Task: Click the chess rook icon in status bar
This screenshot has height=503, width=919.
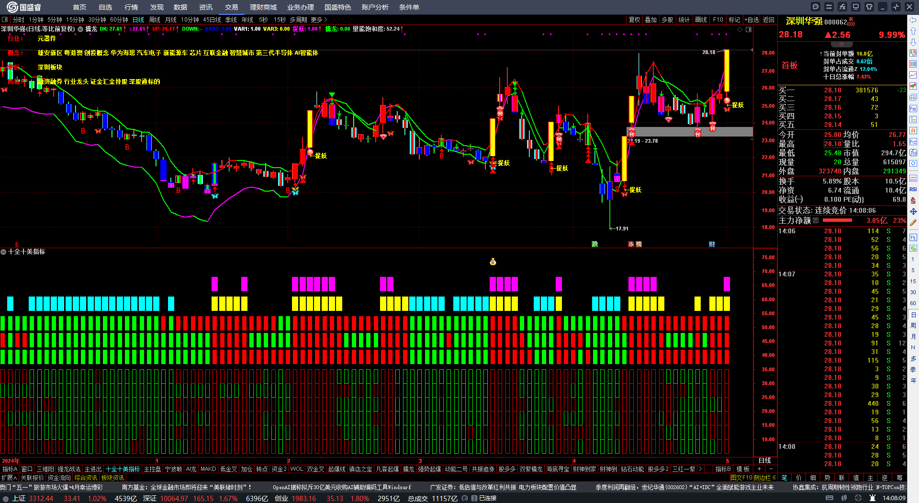Action: click(873, 498)
